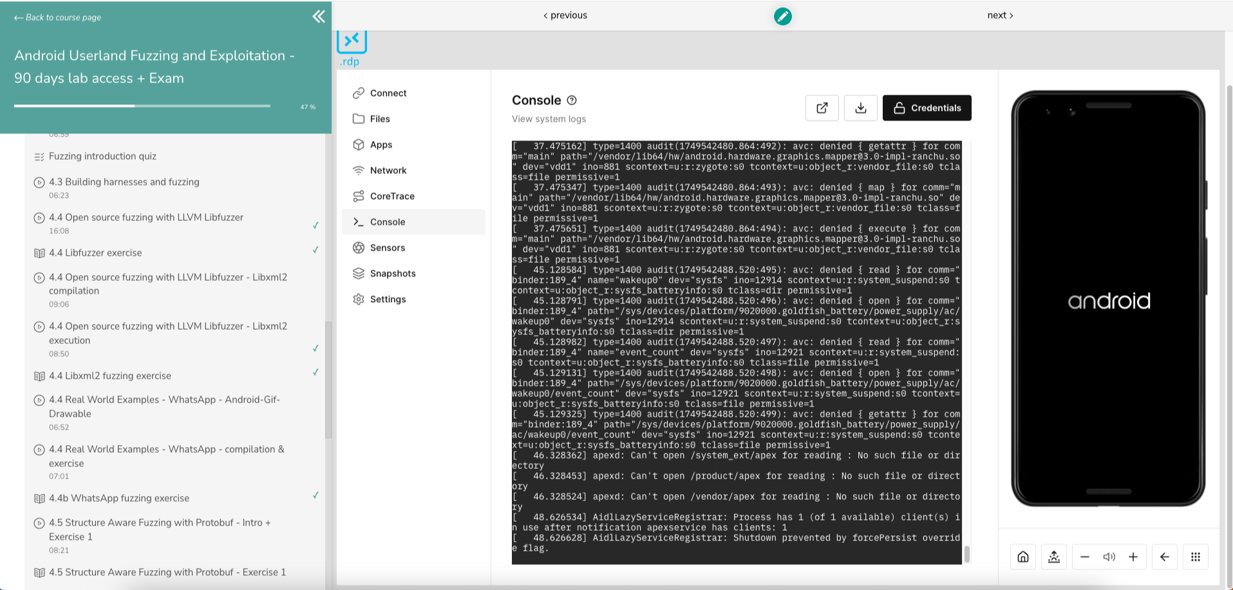Click the 'View system logs' subtitle
1233x590 pixels.
549,119
